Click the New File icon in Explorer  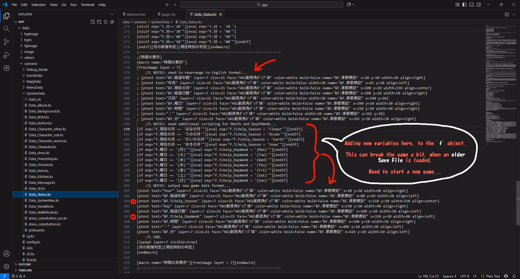pos(93,22)
